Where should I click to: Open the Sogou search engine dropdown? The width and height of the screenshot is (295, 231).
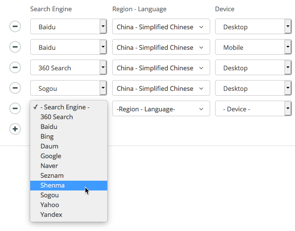click(x=68, y=88)
